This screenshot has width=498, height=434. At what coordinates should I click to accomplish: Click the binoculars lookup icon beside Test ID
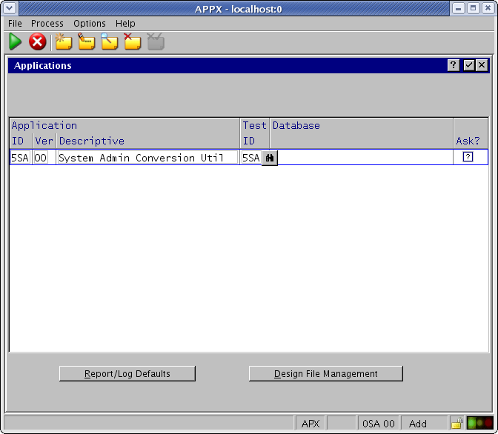click(270, 158)
